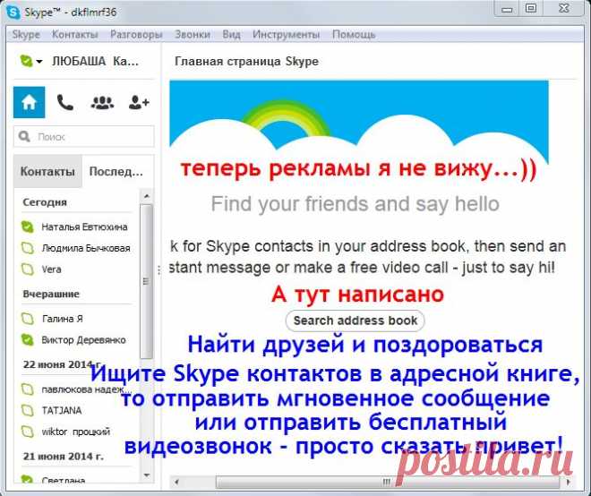Click the 21 июня 2014 г. group header
The width and height of the screenshot is (591, 496).
point(64,456)
